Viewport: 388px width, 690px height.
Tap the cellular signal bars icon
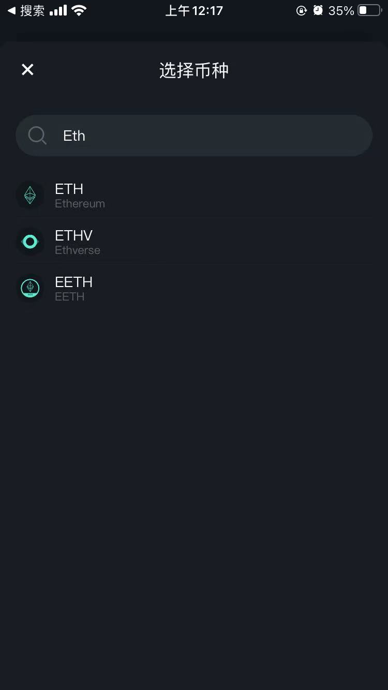click(x=58, y=10)
